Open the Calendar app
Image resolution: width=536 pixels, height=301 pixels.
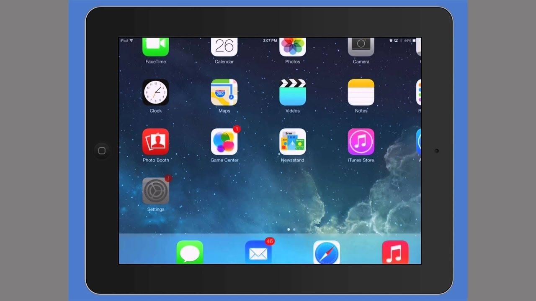(224, 47)
